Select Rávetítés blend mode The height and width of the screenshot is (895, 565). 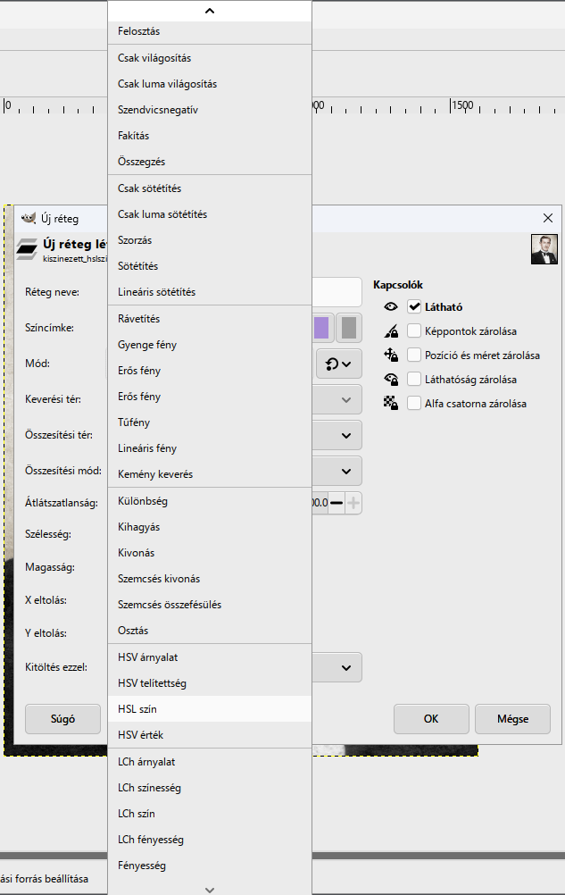[210, 319]
